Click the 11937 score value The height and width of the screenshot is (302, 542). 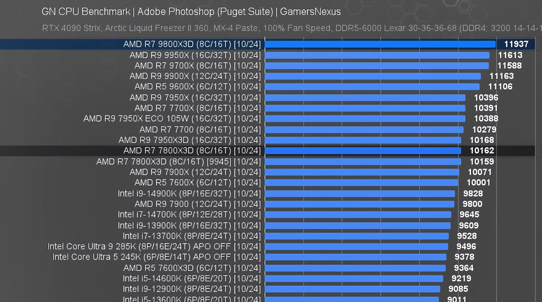coord(516,44)
